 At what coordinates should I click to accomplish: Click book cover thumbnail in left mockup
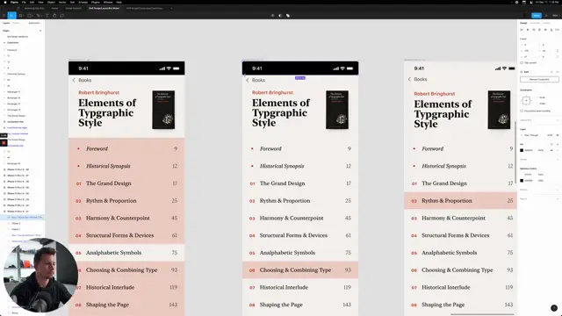[163, 110]
